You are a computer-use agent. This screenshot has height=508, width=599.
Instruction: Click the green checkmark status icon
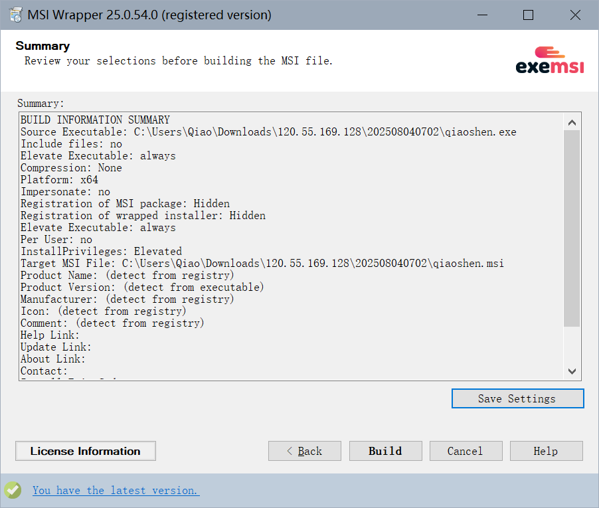13,490
